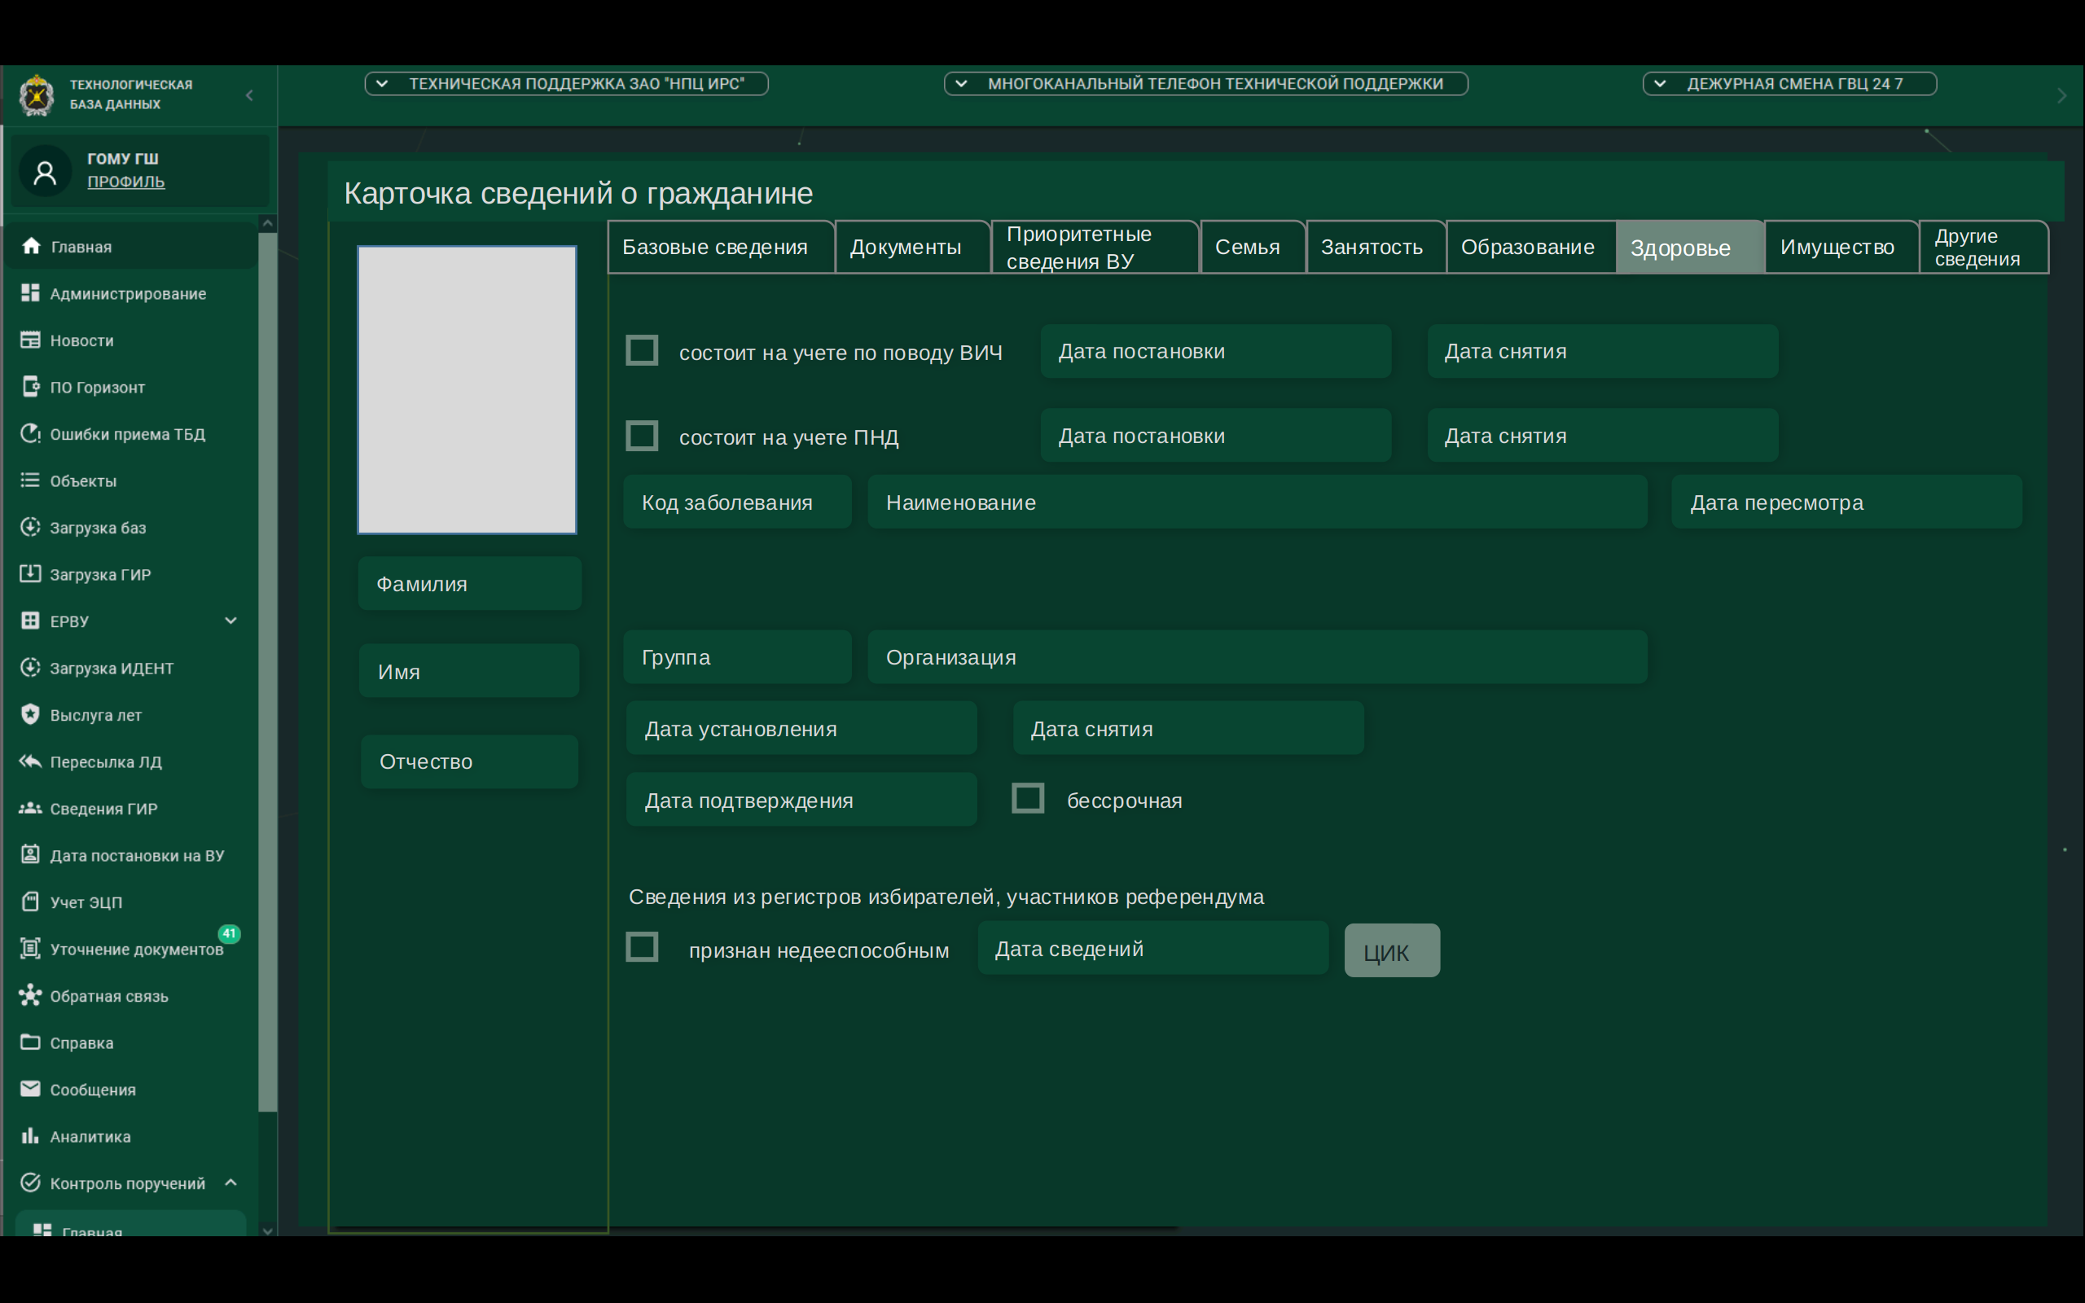Check 'состоит на учете по поводу ВИЧ'
Image resolution: width=2085 pixels, height=1303 pixels.
point(642,351)
